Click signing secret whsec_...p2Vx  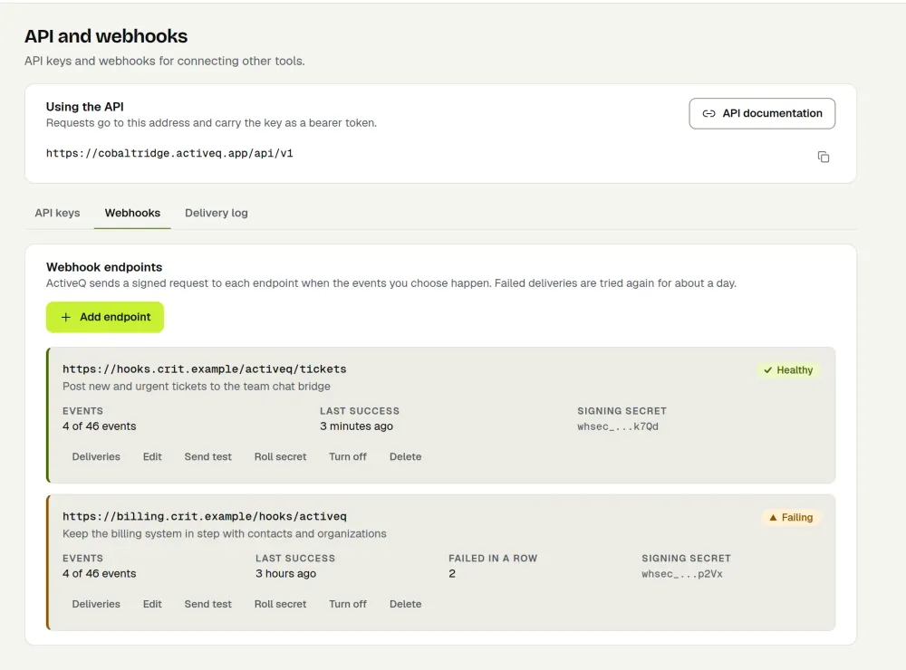pos(682,573)
